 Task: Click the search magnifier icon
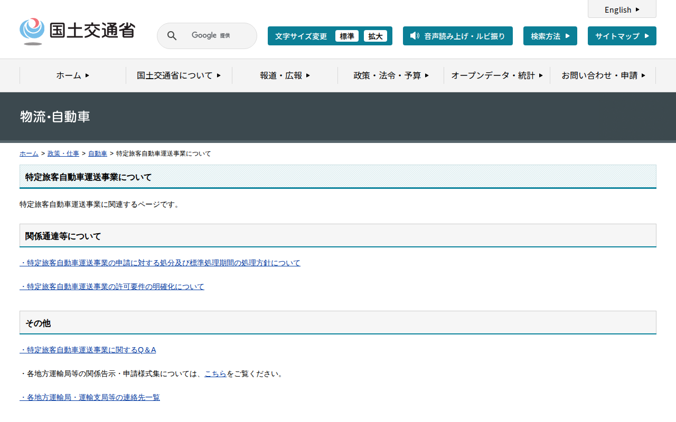pos(172,36)
